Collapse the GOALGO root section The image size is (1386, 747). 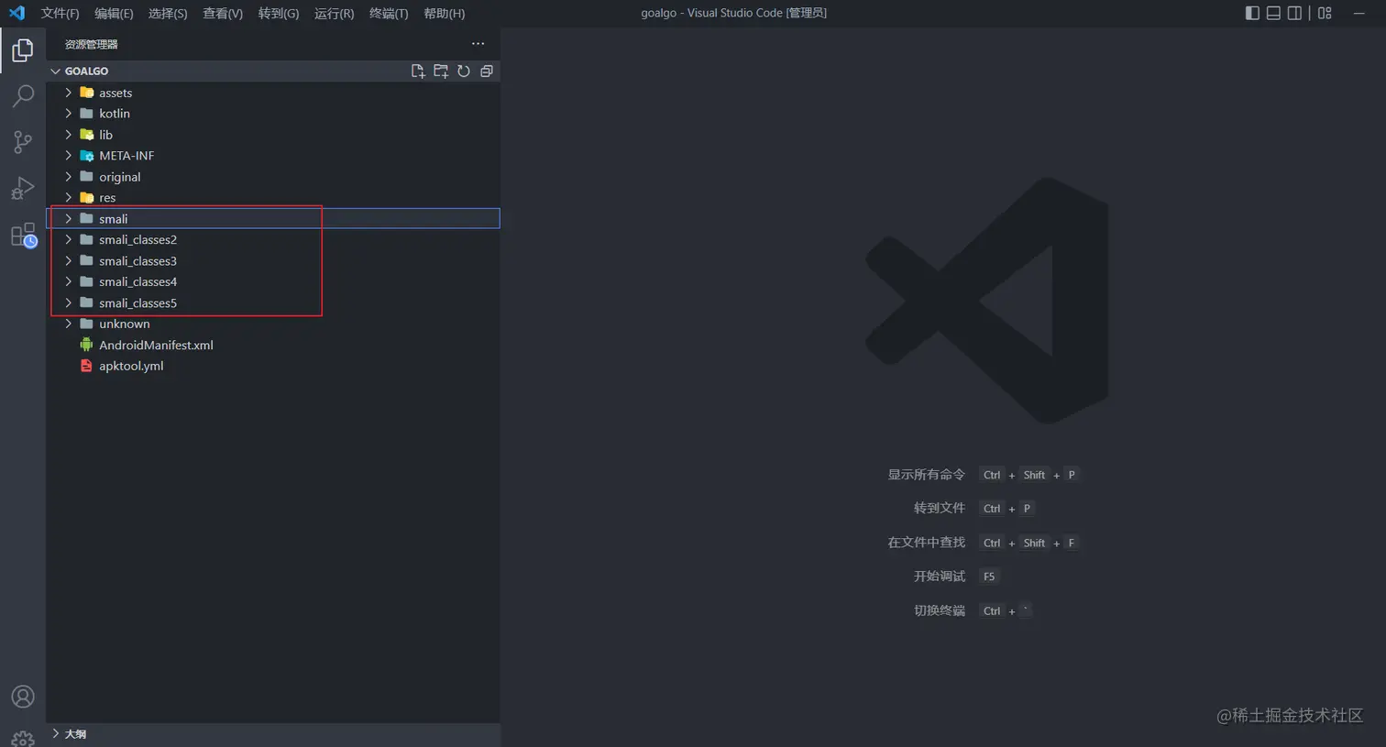[x=56, y=71]
